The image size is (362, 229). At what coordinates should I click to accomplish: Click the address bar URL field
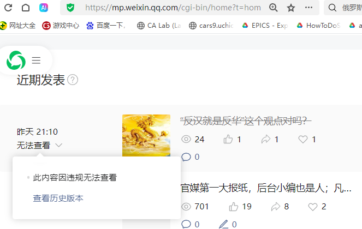pos(173,8)
